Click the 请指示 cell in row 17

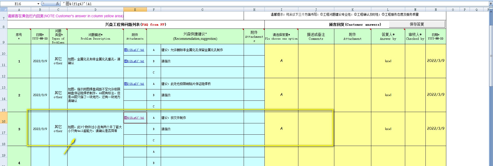[202, 129]
